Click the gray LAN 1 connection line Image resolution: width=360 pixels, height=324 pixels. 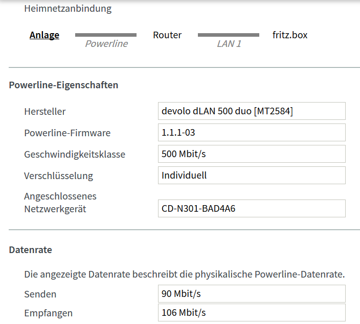(x=229, y=35)
